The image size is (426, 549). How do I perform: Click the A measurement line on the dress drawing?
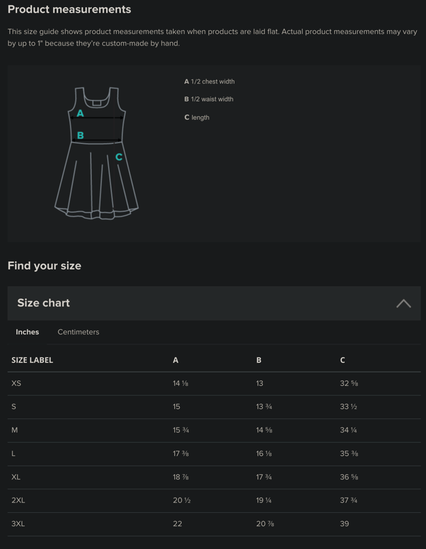coord(97,118)
